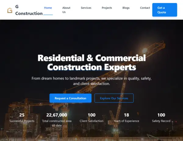
Task: Click the 'From dream homes' description paragraph
Action: pos(91,81)
